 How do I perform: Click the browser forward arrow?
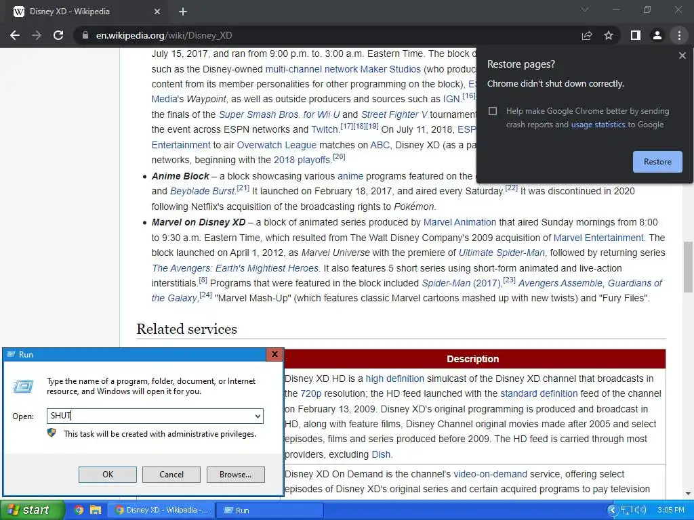coord(37,35)
